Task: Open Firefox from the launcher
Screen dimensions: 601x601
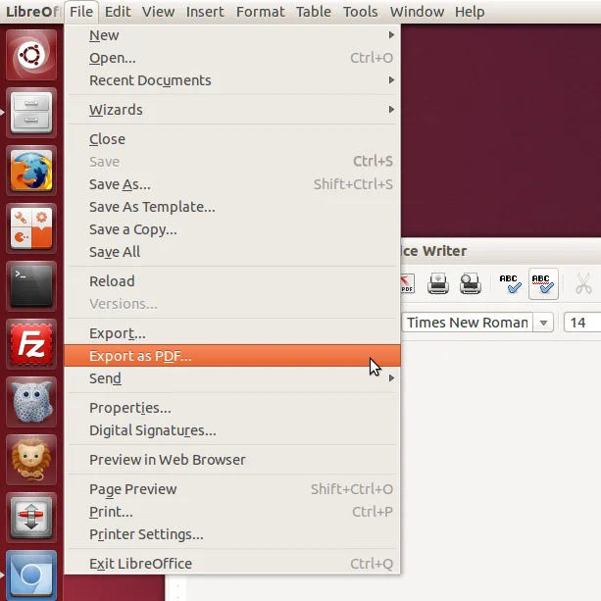Action: tap(32, 171)
